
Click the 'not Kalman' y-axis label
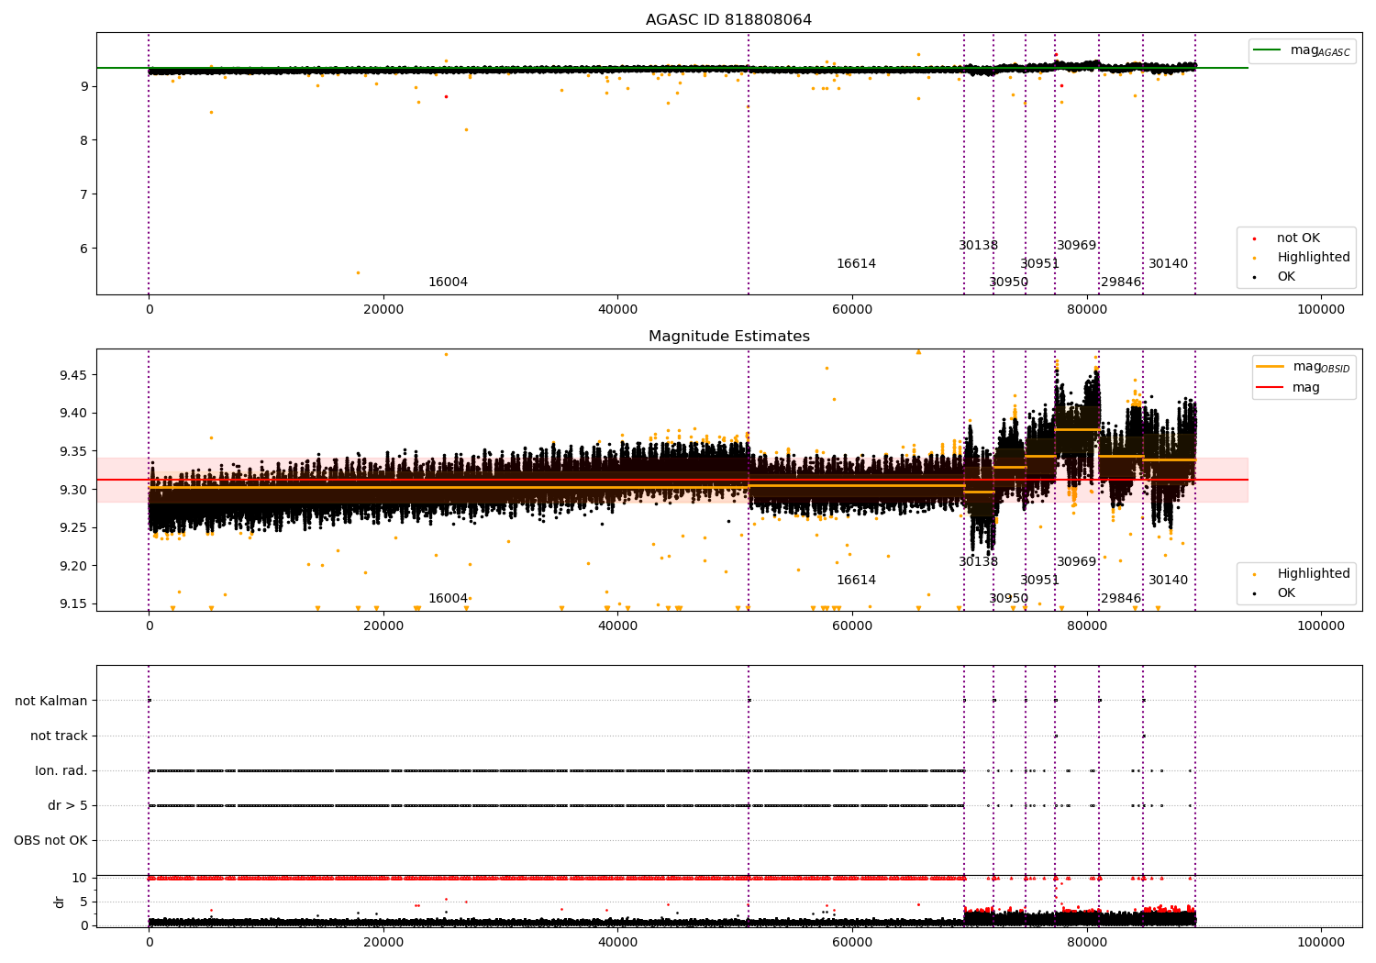[51, 702]
